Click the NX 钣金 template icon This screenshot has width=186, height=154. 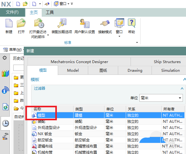(x=34, y=134)
